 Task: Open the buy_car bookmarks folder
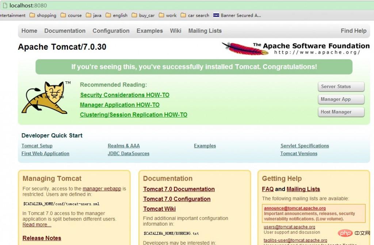(143, 15)
